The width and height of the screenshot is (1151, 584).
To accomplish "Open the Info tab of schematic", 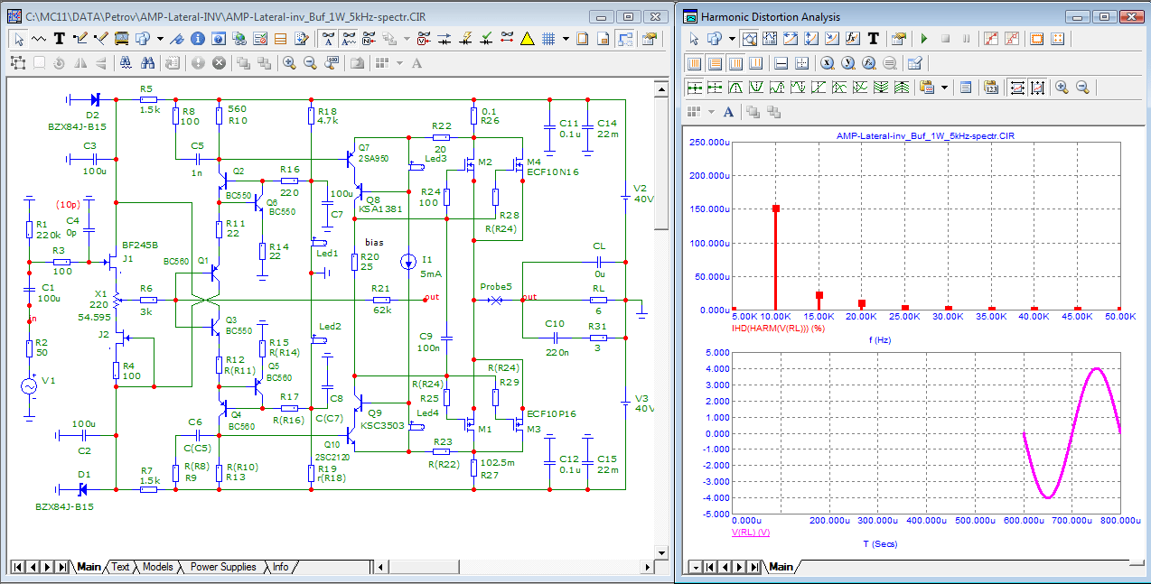I will [x=281, y=567].
